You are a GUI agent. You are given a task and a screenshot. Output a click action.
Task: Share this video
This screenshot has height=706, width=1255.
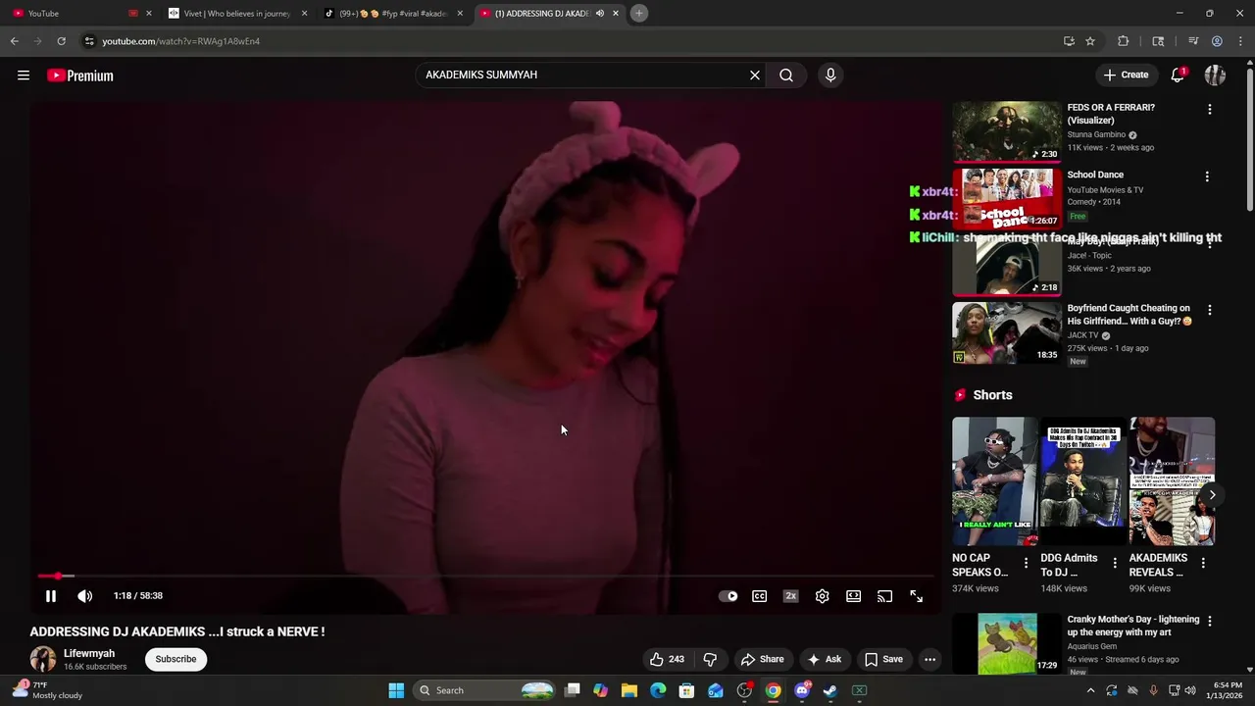click(763, 659)
